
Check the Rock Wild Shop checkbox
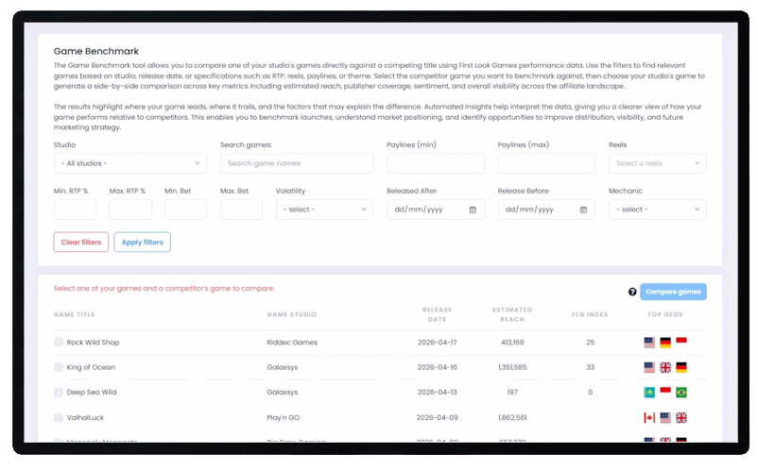pos(59,343)
